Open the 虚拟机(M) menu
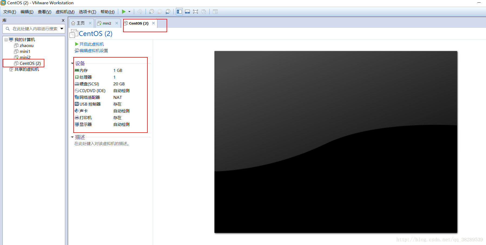This screenshot has width=486, height=245. (65, 12)
